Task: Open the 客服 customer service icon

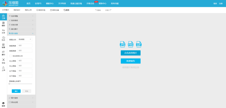Action: coord(3,104)
